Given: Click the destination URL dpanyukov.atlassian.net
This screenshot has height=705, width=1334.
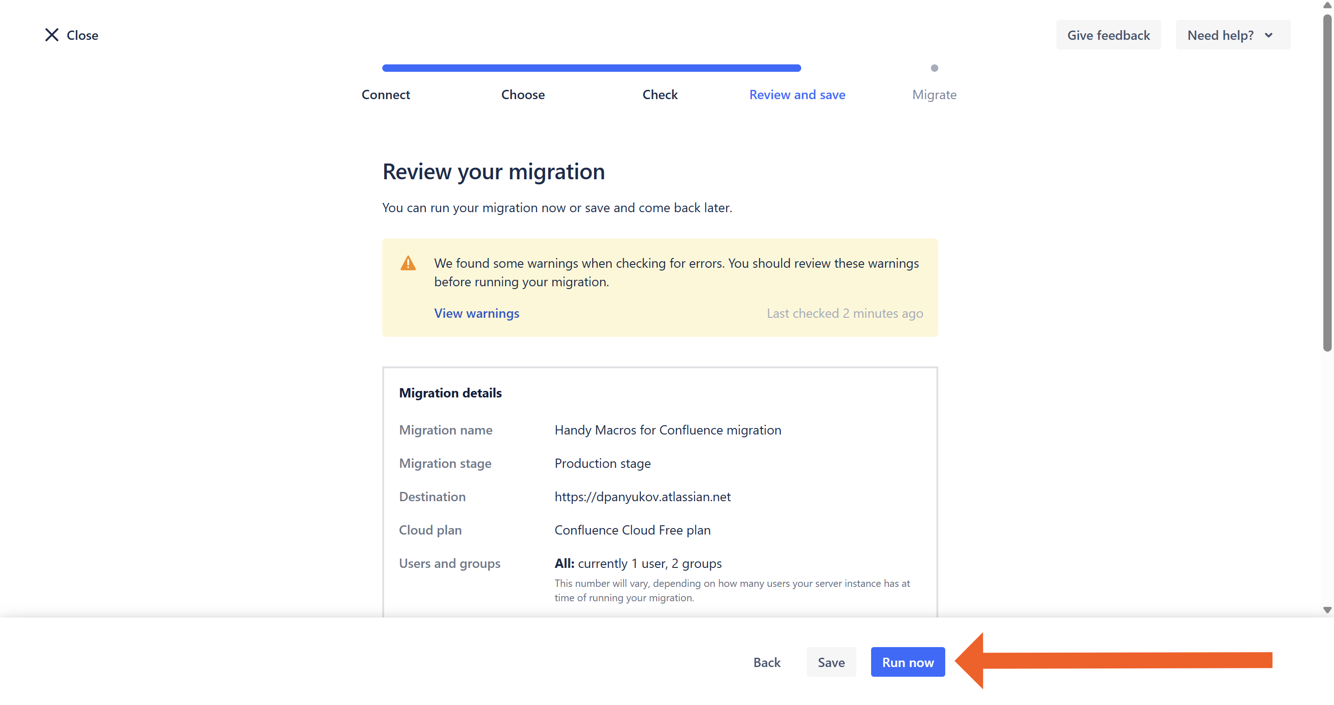Looking at the screenshot, I should click(x=642, y=497).
